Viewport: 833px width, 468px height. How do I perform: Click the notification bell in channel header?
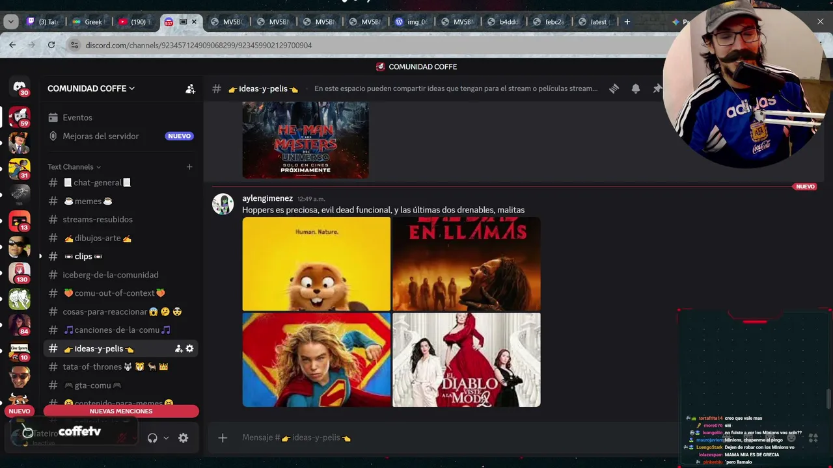[x=636, y=88]
